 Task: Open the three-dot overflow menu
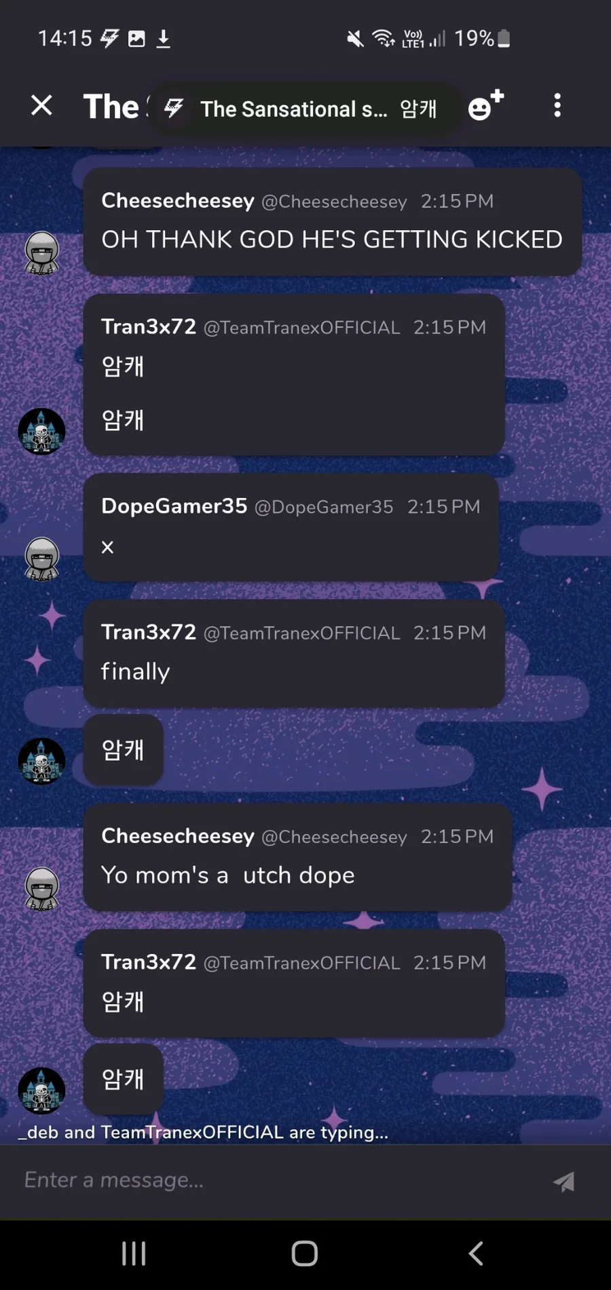click(x=557, y=105)
